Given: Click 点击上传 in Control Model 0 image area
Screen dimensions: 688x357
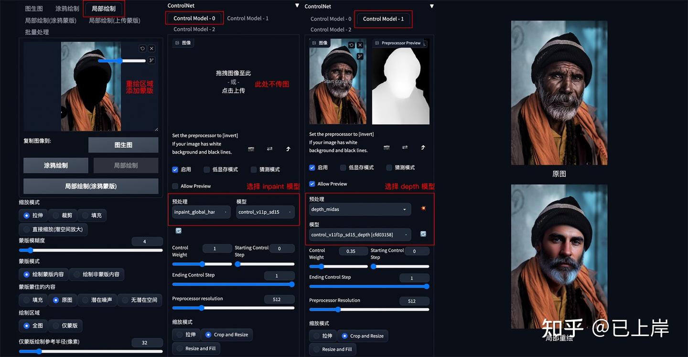Looking at the screenshot, I should pyautogui.click(x=233, y=90).
